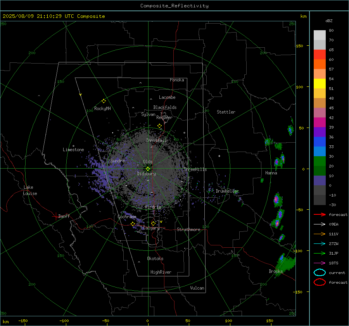Click the -150 tick label on the bottom axis
This screenshot has width=349, height=326.
[x=23, y=321]
